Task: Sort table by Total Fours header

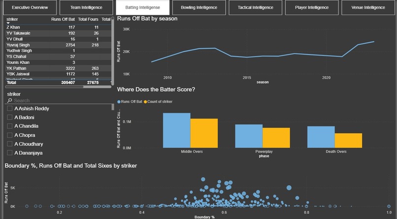Action: [x=88, y=19]
